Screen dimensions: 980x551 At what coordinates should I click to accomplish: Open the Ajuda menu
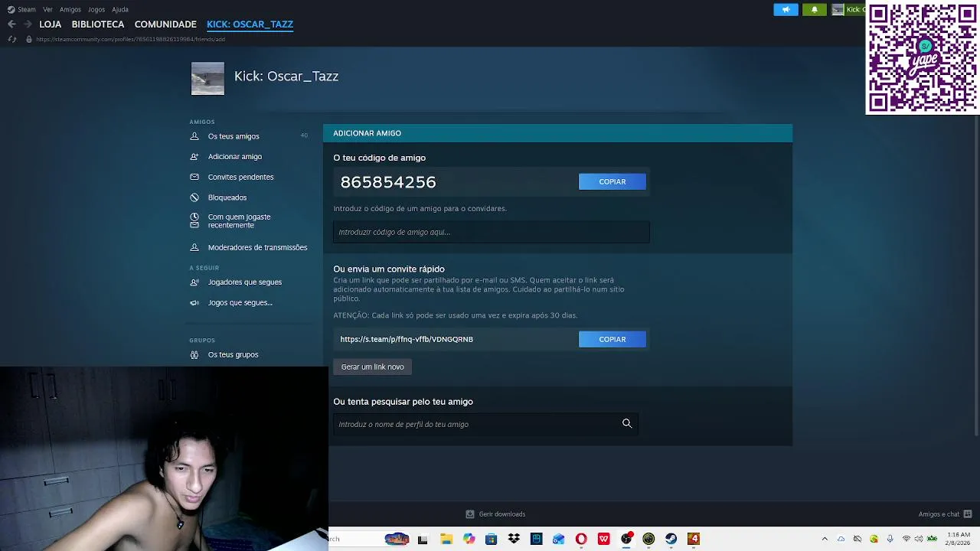click(x=120, y=9)
